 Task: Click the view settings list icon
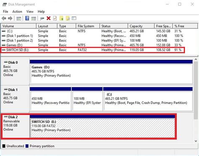pyautogui.click(x=74, y=18)
